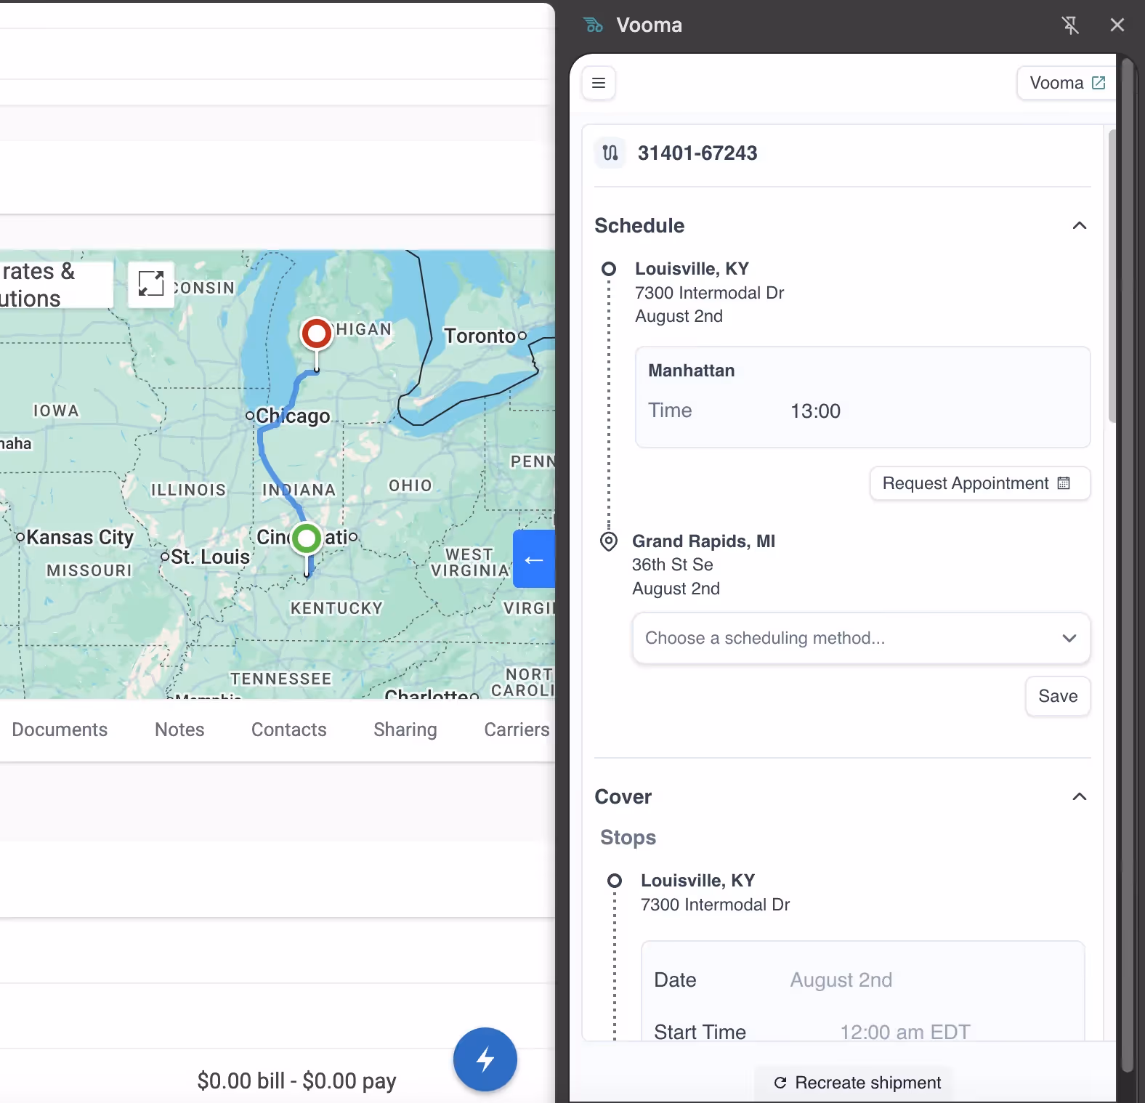Switch to the Carriers tab
The height and width of the screenshot is (1103, 1145).
[x=517, y=730]
